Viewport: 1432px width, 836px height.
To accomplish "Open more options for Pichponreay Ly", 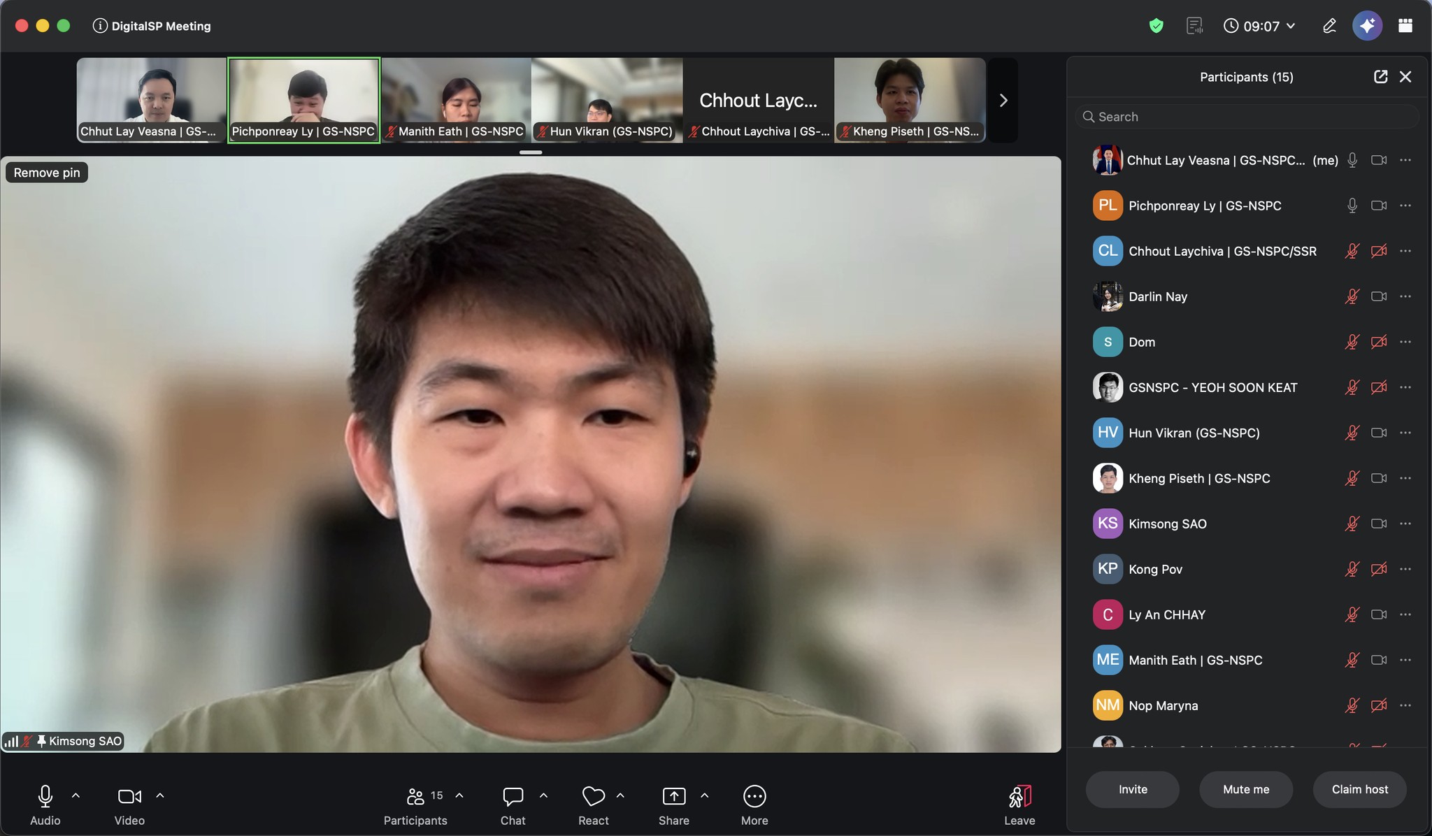I will tap(1405, 206).
